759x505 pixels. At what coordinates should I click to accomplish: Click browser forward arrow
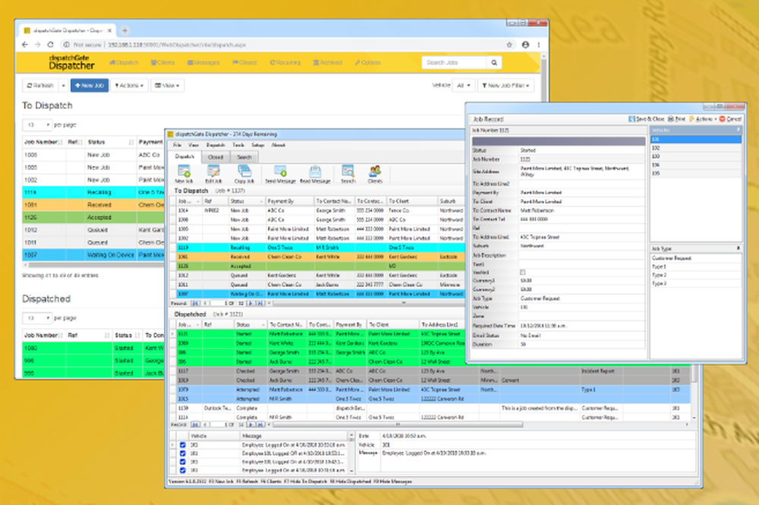point(38,45)
